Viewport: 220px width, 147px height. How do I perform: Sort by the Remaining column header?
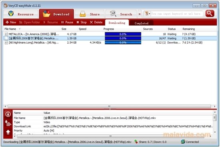(199, 29)
